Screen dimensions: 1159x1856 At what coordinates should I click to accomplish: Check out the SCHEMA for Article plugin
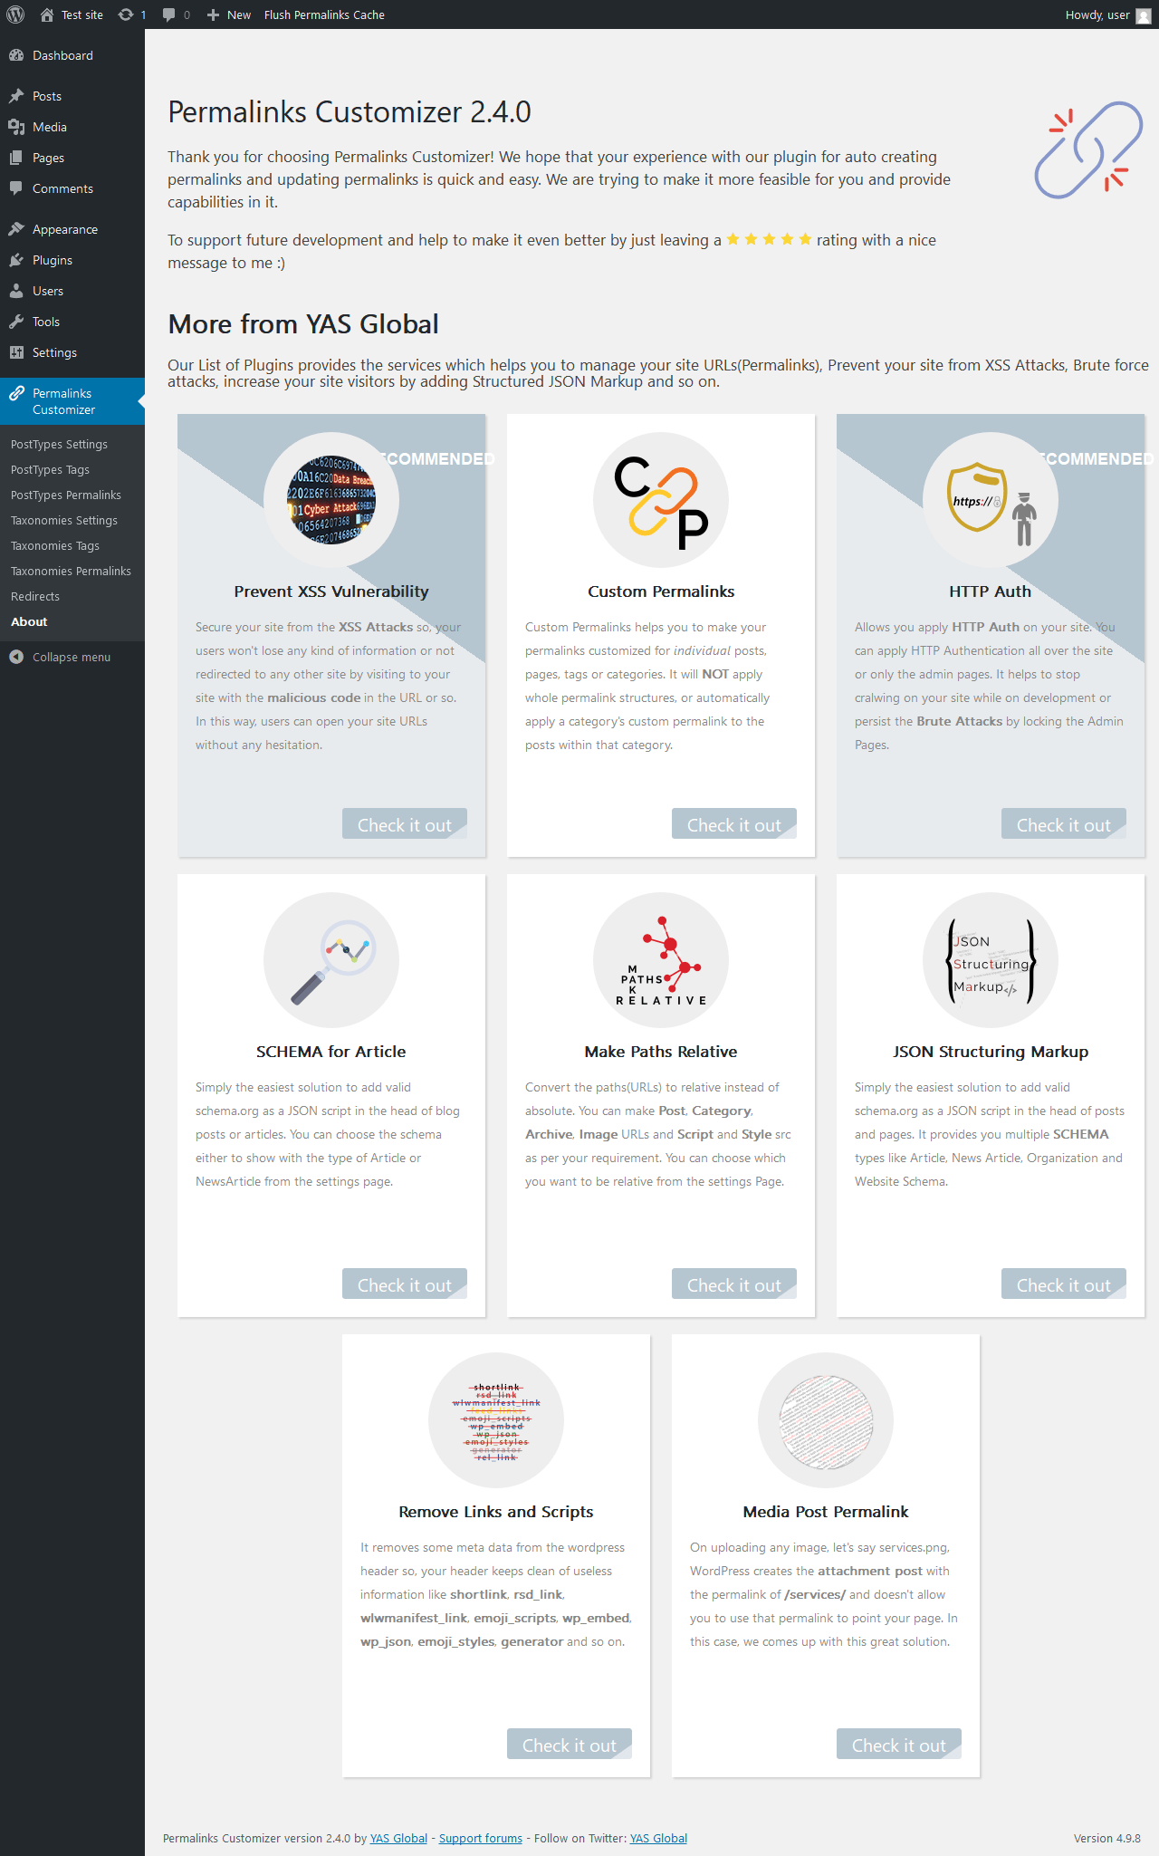(x=405, y=1284)
